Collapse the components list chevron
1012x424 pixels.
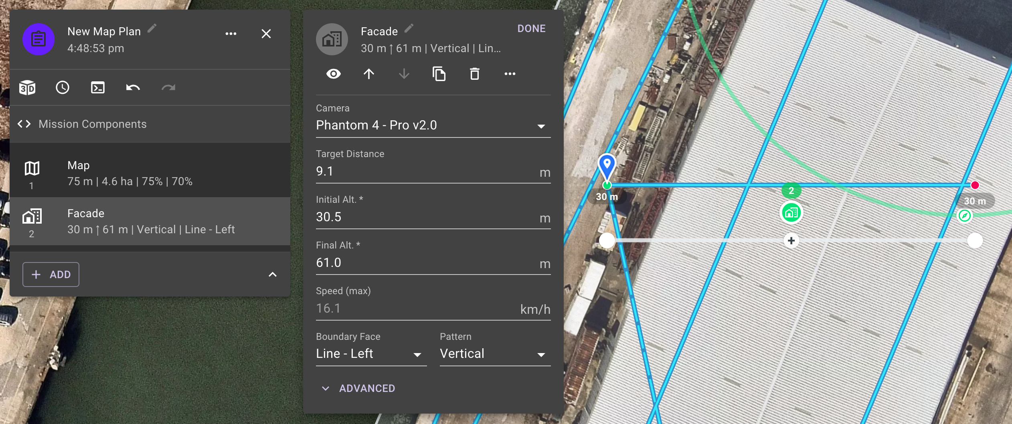[273, 275]
